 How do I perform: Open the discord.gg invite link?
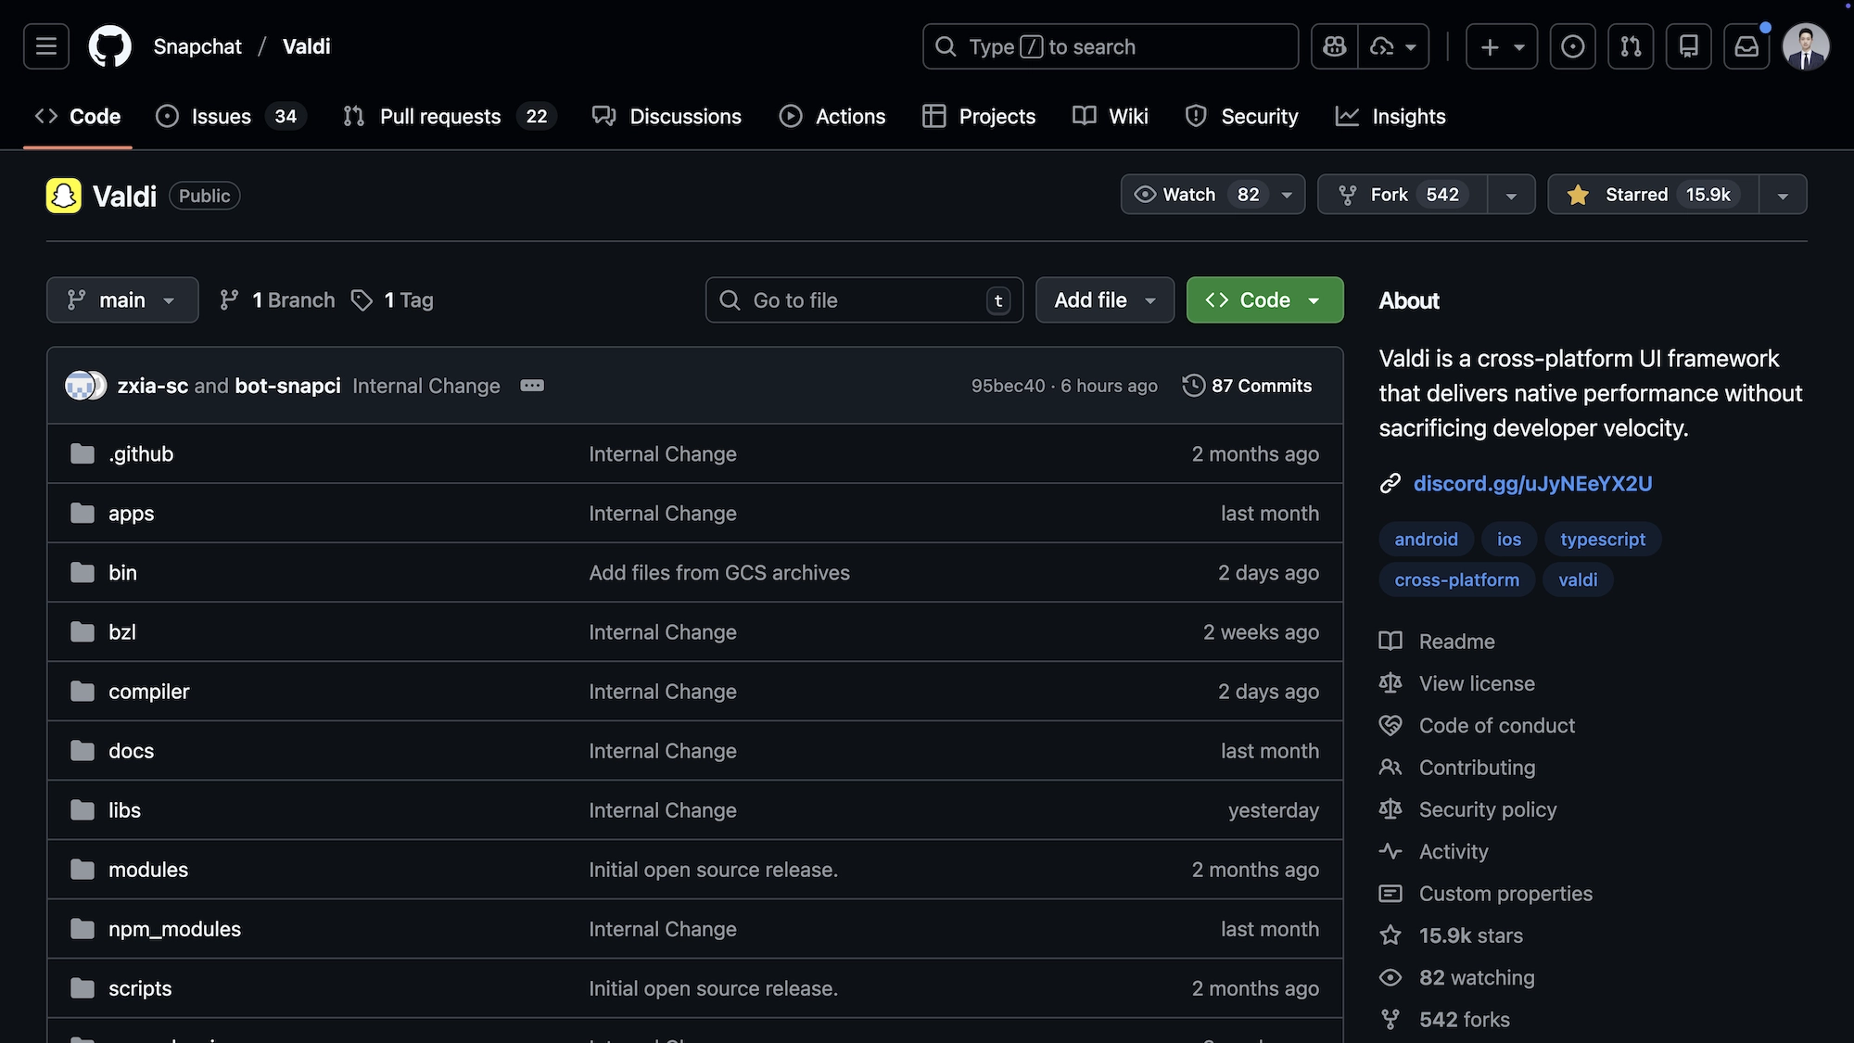(1532, 484)
